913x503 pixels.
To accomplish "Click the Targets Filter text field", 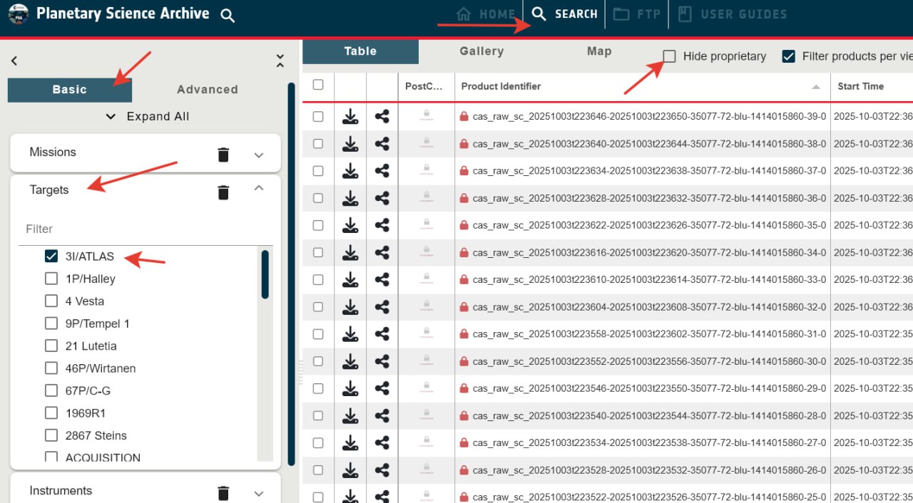I will tap(146, 229).
